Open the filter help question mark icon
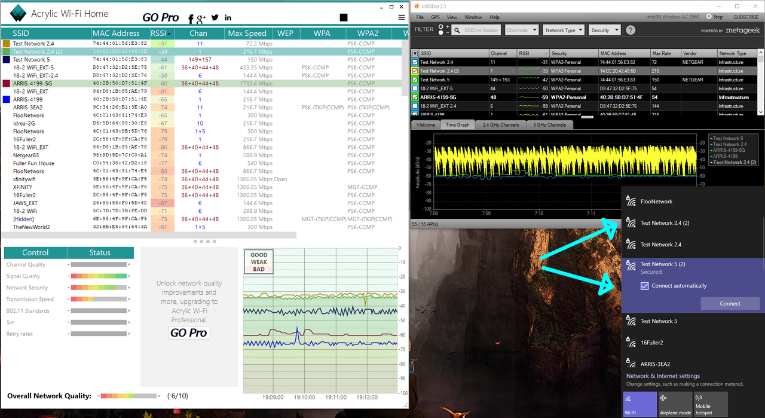The width and height of the screenshot is (765, 418). 631,30
